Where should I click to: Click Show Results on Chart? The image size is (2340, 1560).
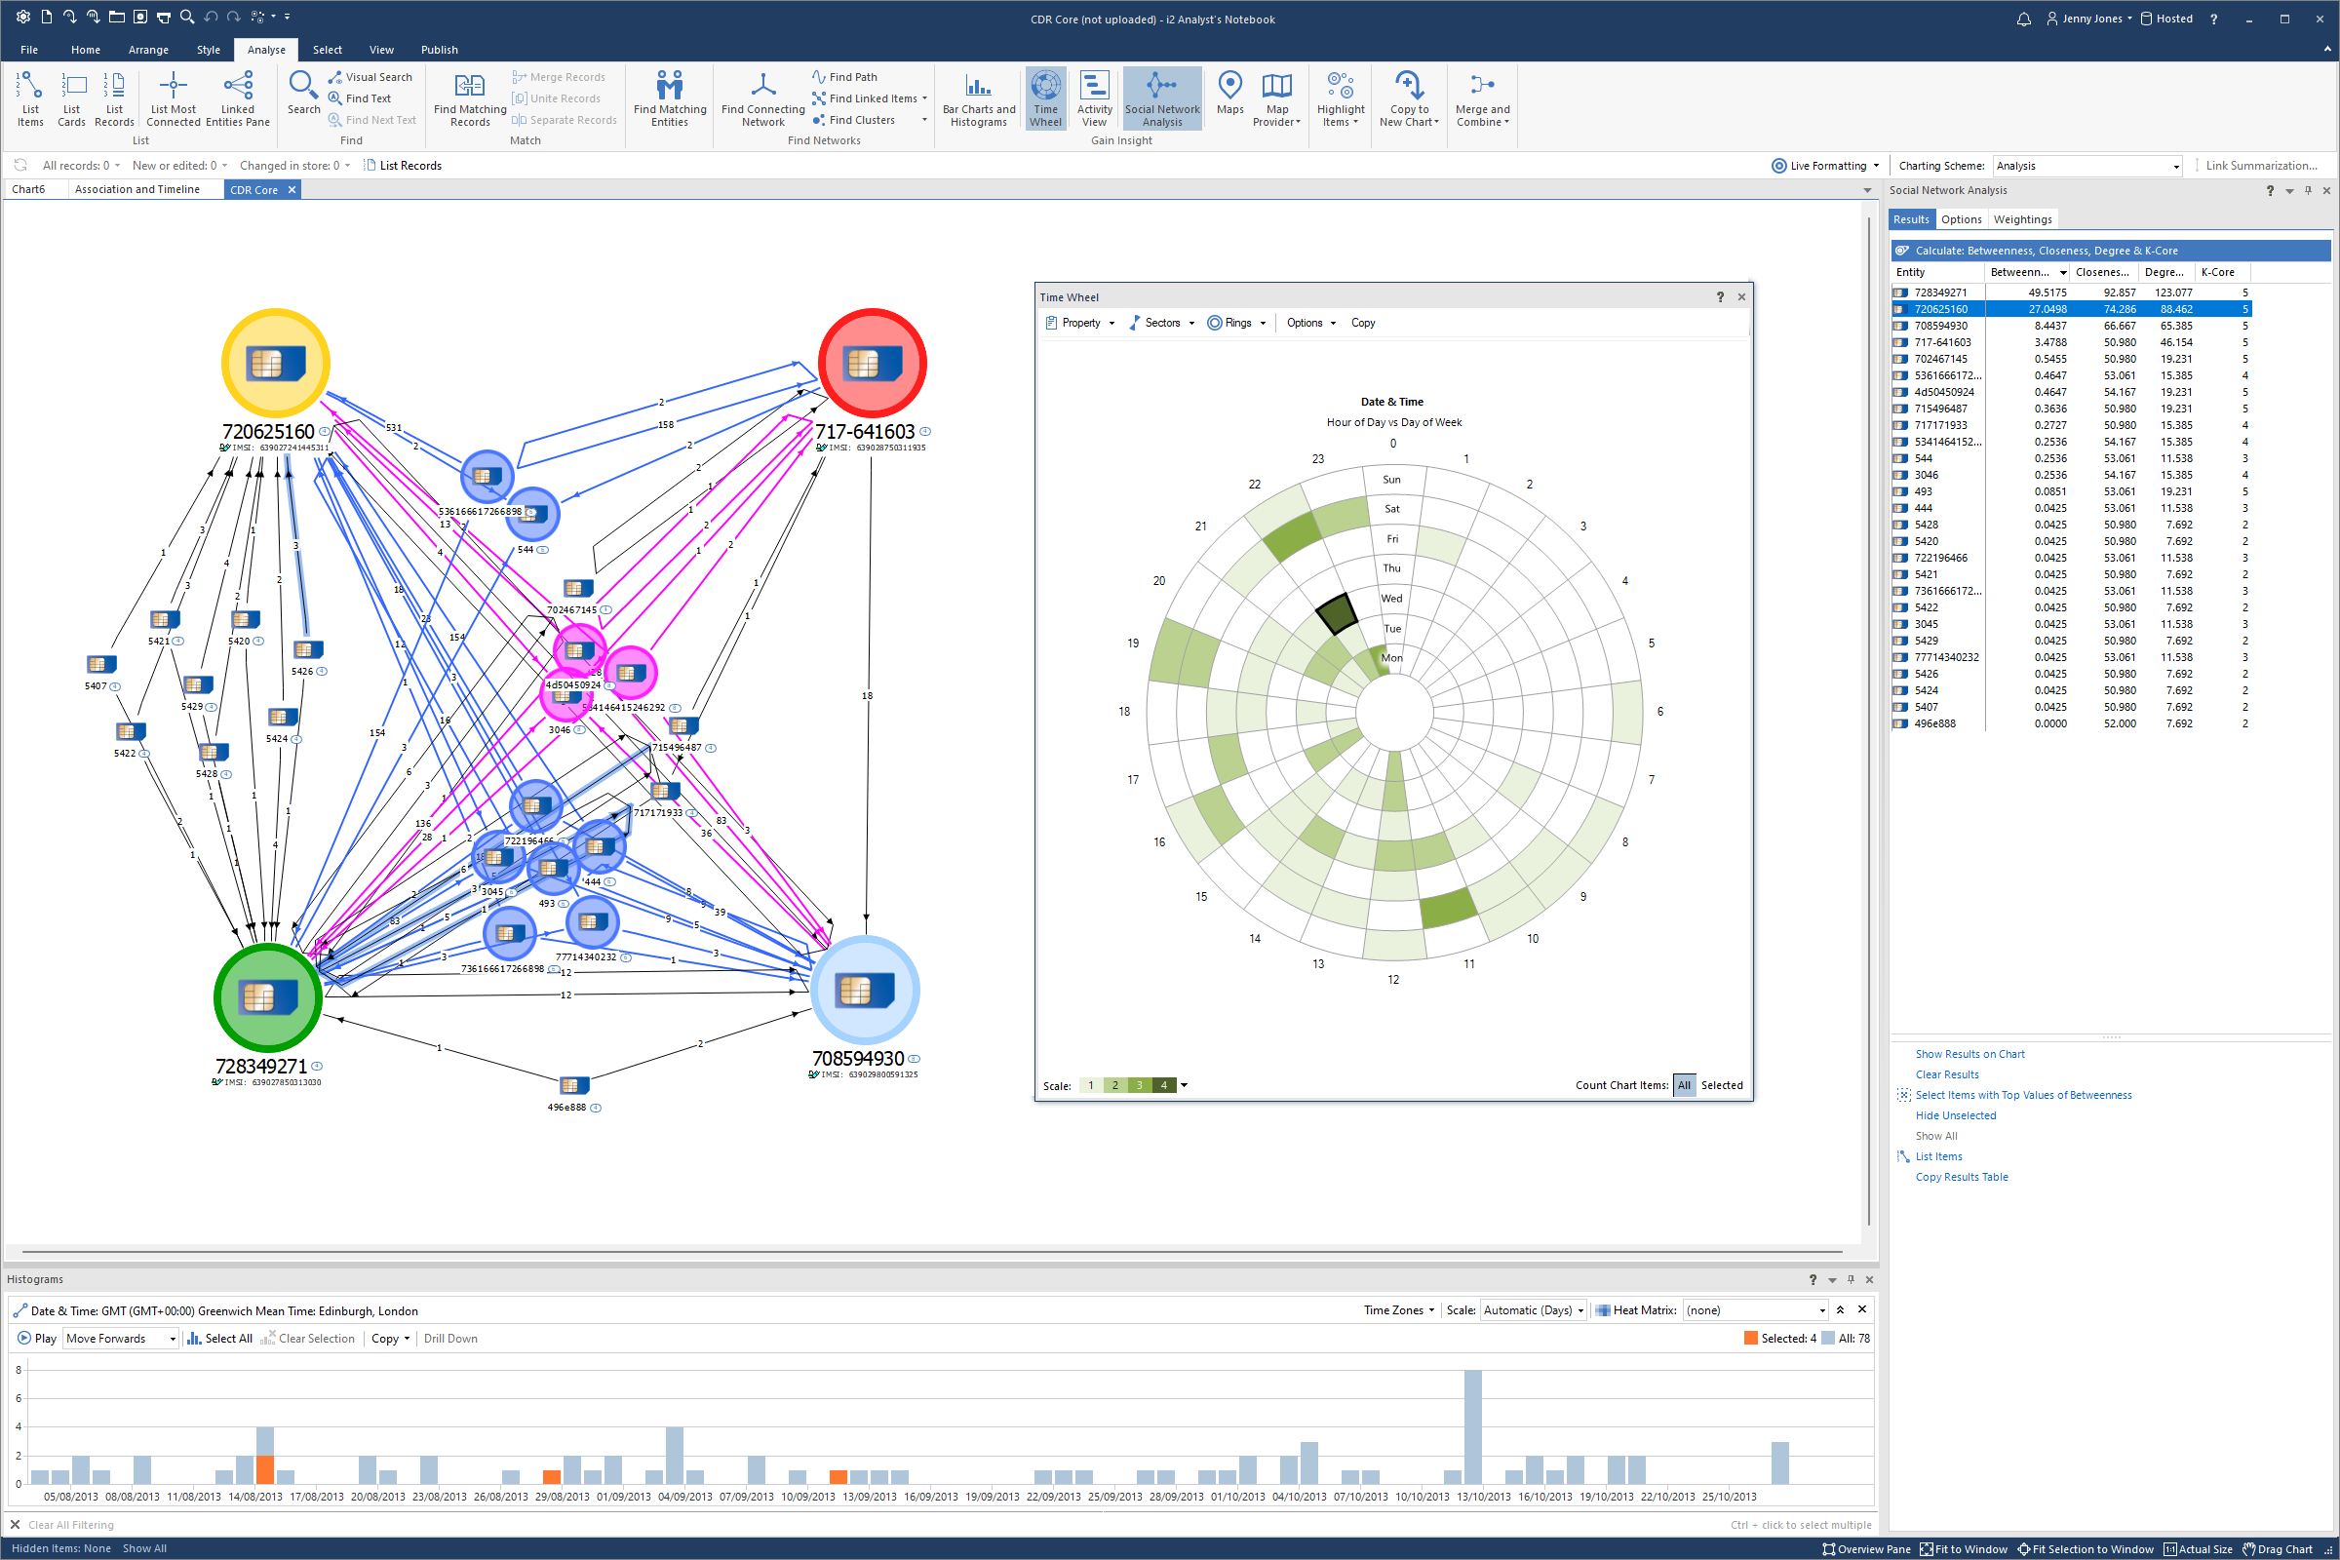tap(1969, 1054)
